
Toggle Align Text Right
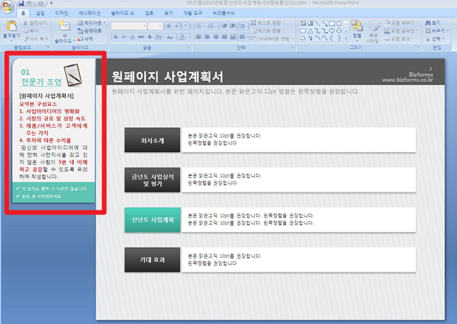[x=216, y=37]
